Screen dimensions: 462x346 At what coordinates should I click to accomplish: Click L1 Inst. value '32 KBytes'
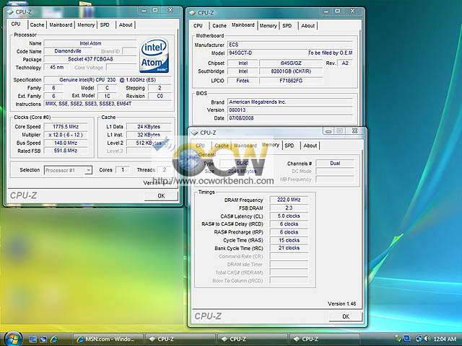click(x=149, y=135)
